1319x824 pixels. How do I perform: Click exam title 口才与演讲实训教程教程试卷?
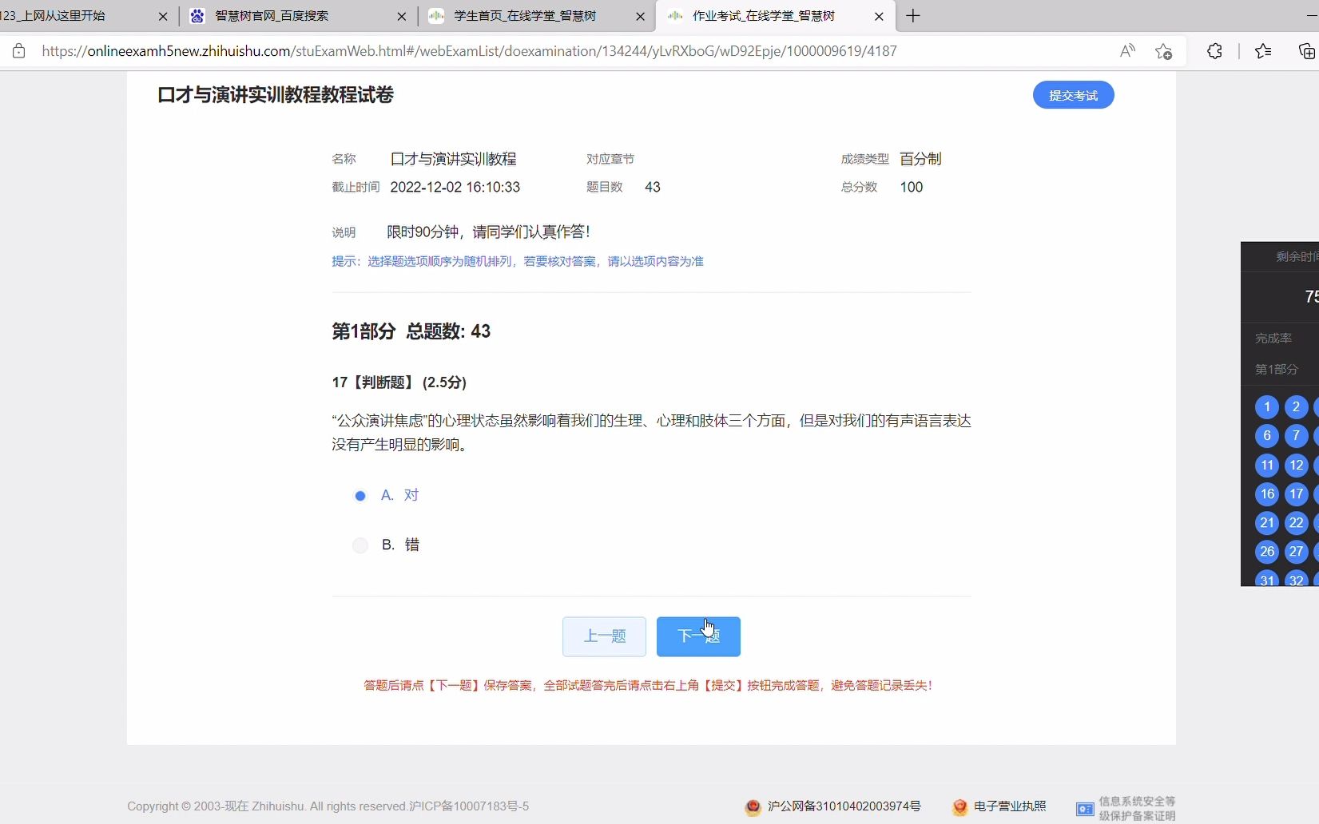coord(276,95)
